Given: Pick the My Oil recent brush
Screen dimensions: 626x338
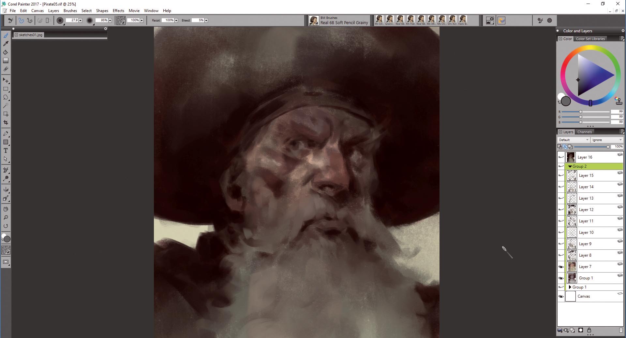Looking at the screenshot, I should [x=379, y=20].
